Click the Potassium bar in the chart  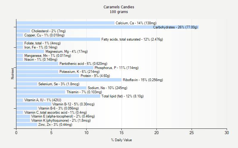[37, 72]
